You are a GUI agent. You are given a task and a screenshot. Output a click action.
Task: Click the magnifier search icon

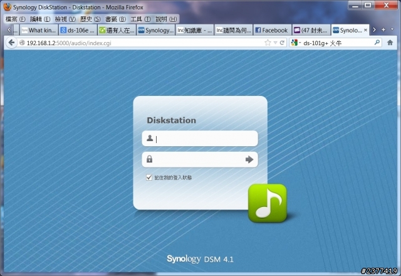pos(377,43)
